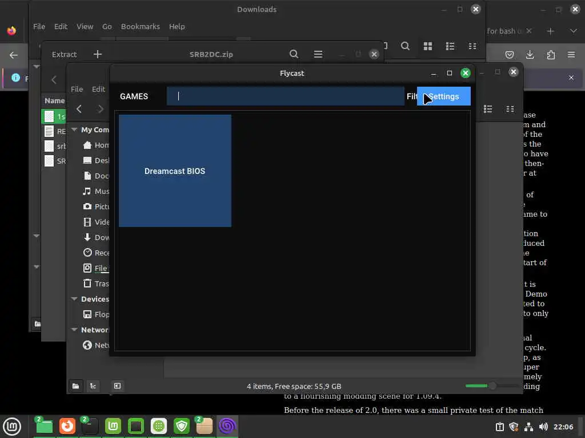Image resolution: width=585 pixels, height=438 pixels.
Task: Select Floppy device in sidebar
Action: [96, 314]
